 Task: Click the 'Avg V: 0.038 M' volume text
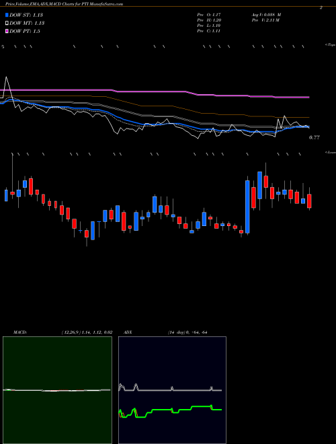pos(266,15)
